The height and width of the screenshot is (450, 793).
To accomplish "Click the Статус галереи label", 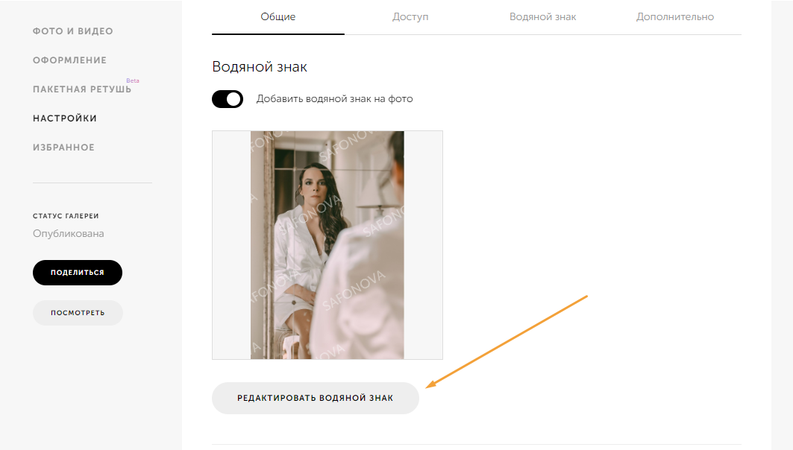I will coord(66,216).
